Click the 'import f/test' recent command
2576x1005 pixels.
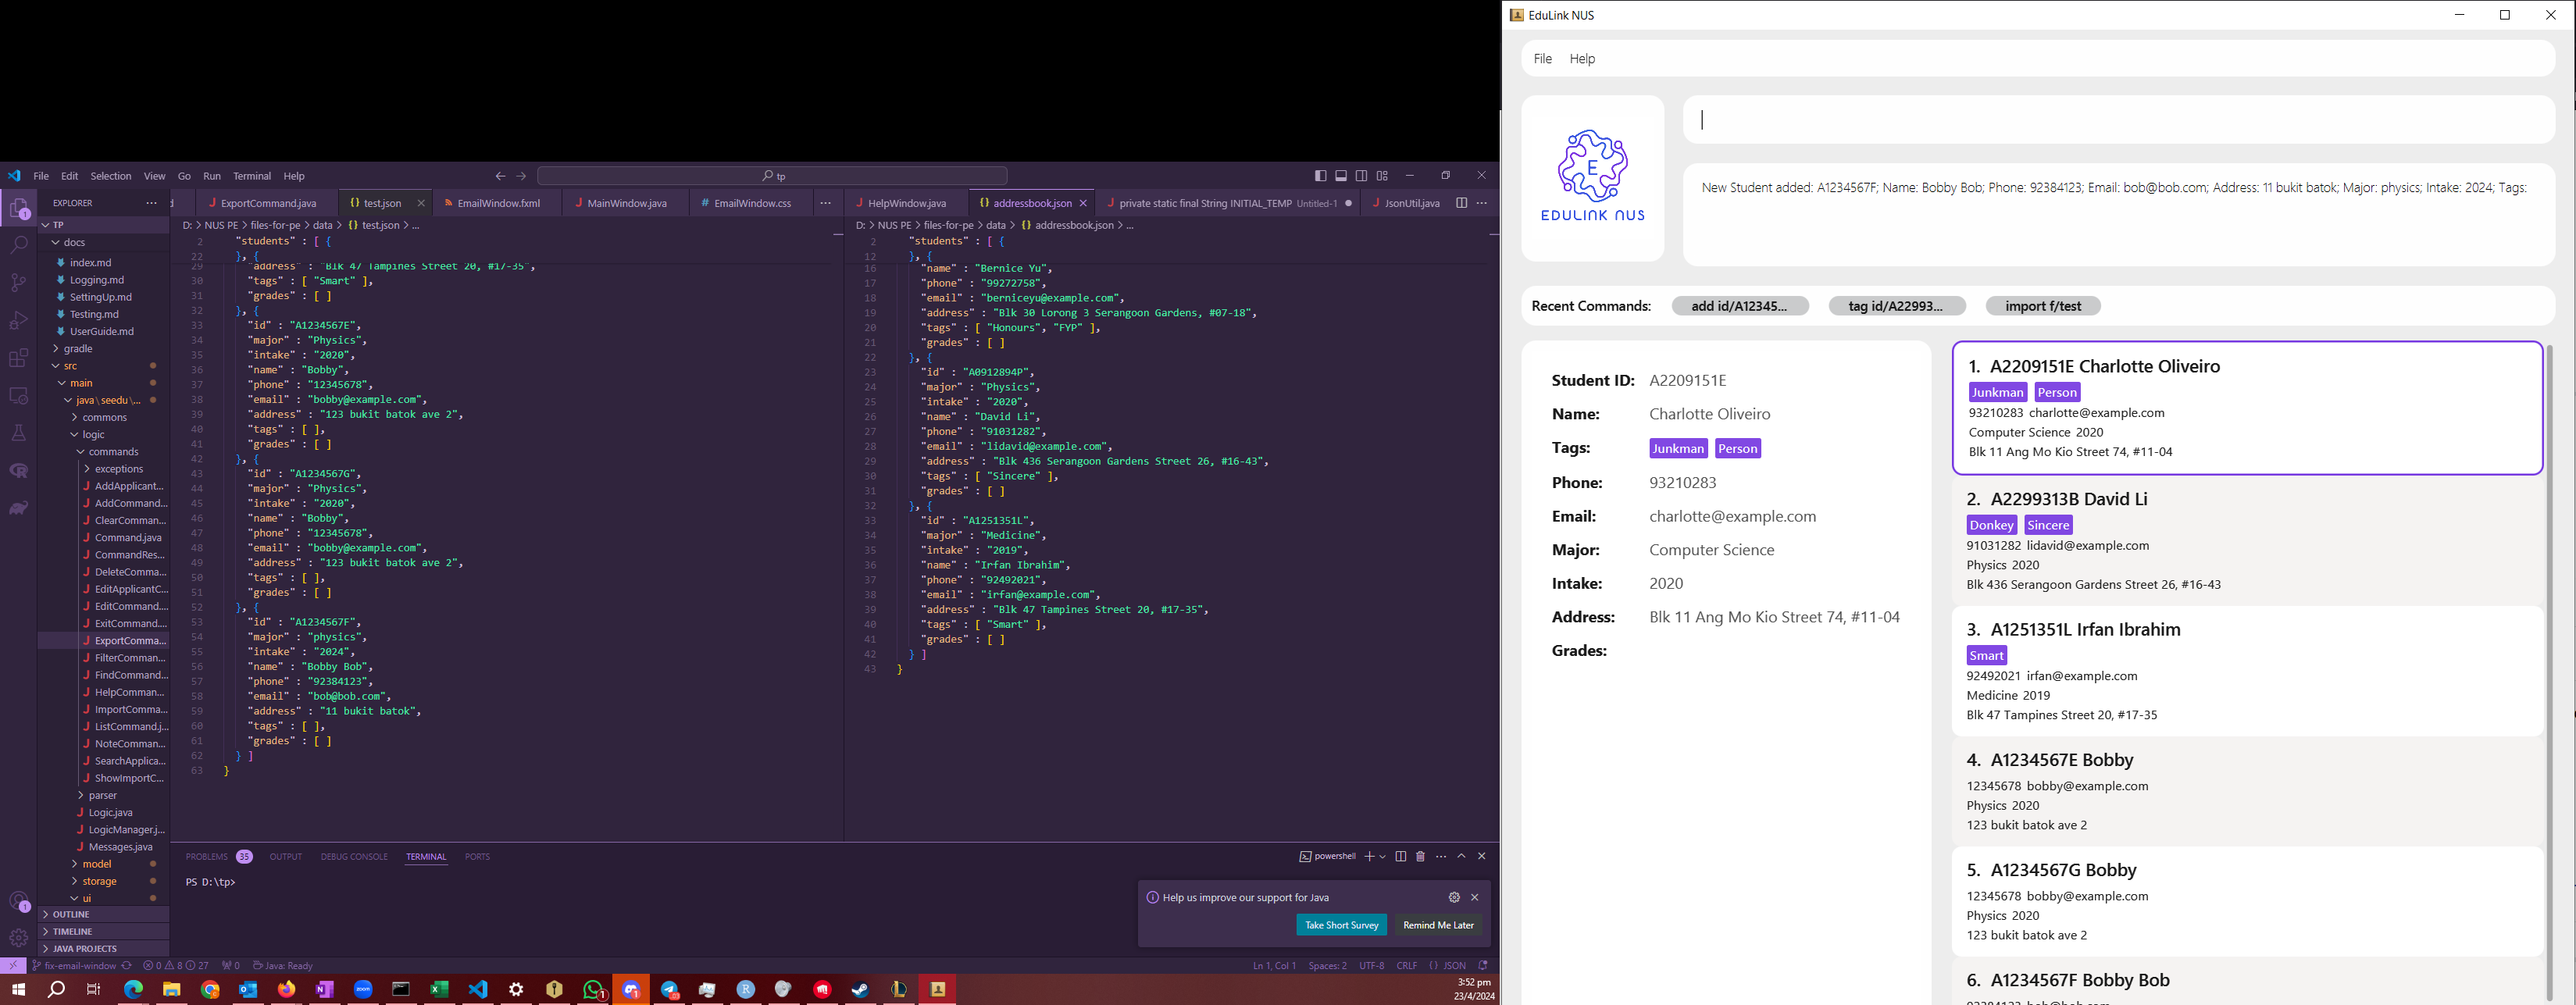(2042, 306)
